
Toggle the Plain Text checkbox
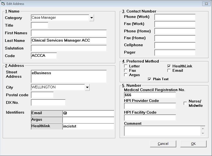[149, 79]
